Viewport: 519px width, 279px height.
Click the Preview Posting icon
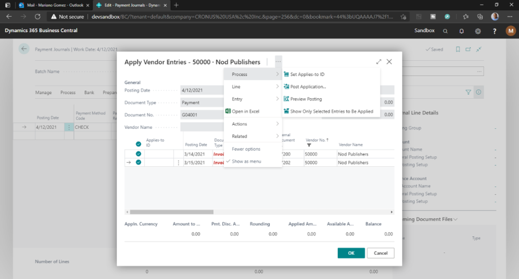tap(286, 99)
